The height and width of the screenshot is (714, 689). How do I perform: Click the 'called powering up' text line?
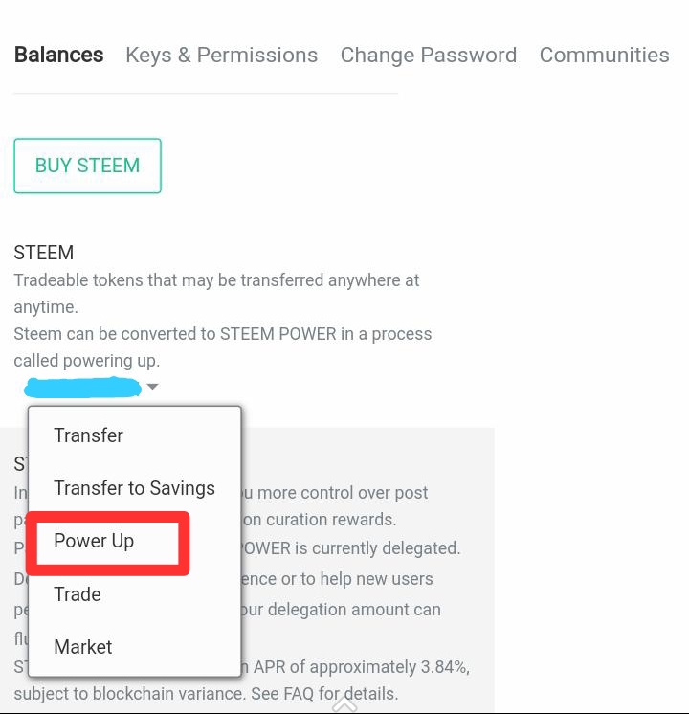(87, 361)
